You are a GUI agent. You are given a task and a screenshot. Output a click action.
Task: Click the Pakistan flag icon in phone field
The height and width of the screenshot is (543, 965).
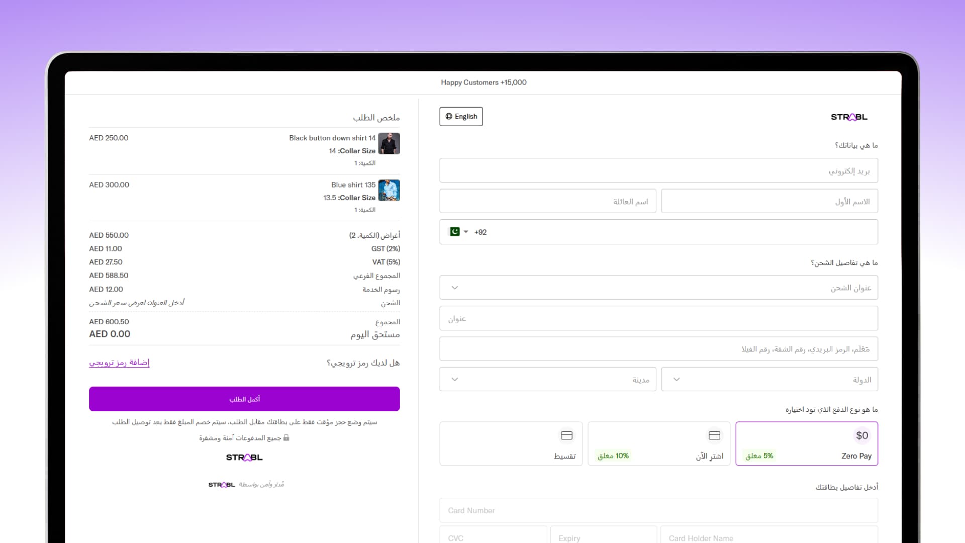pyautogui.click(x=455, y=232)
